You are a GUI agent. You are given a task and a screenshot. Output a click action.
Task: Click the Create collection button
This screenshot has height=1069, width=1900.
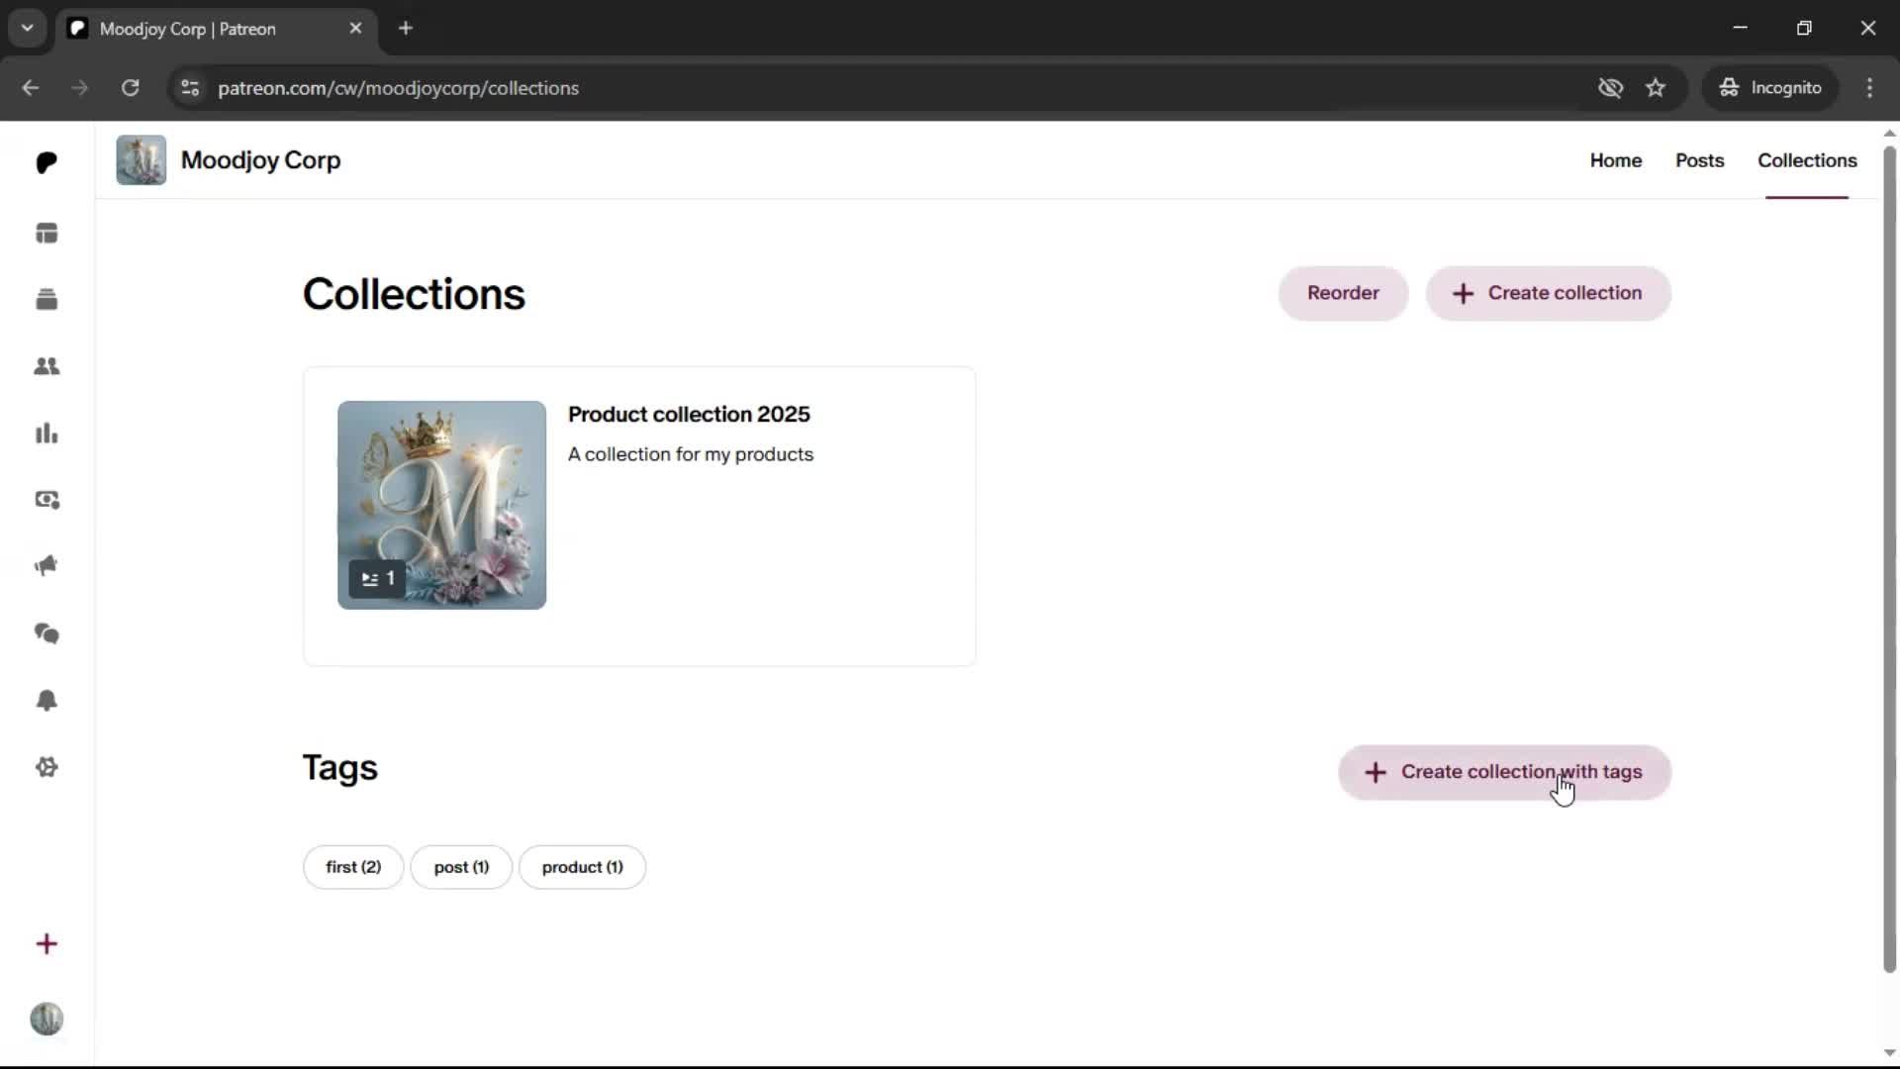point(1548,293)
